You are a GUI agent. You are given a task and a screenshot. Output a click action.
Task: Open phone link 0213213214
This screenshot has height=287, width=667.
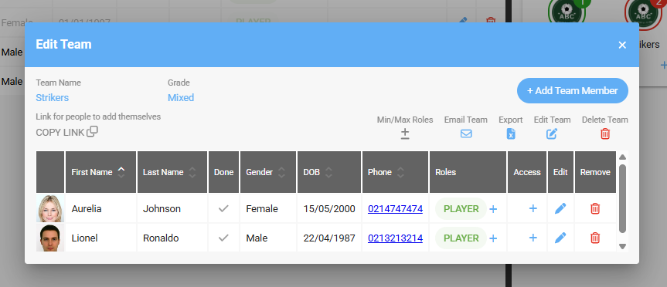pos(395,238)
